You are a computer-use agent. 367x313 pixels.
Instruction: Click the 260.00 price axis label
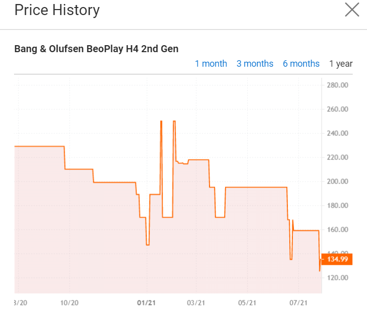337,109
